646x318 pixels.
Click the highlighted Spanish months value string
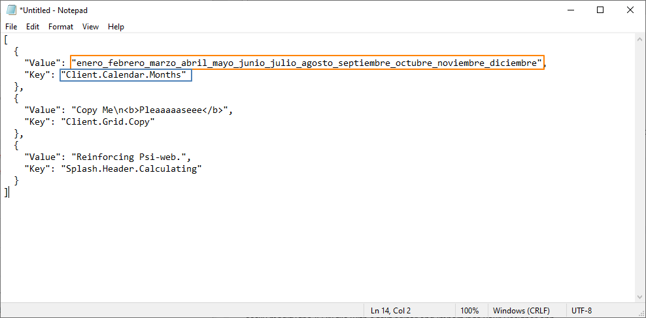307,63
